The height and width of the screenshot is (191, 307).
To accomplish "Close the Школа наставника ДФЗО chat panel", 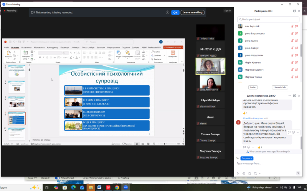I will [x=299, y=96].
